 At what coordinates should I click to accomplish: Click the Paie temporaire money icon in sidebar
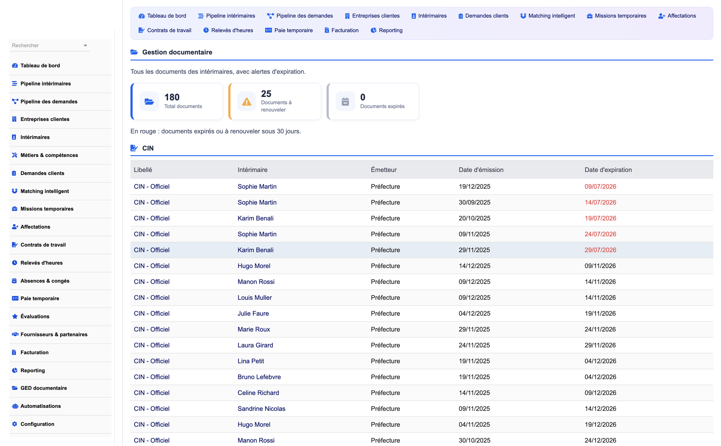click(15, 298)
